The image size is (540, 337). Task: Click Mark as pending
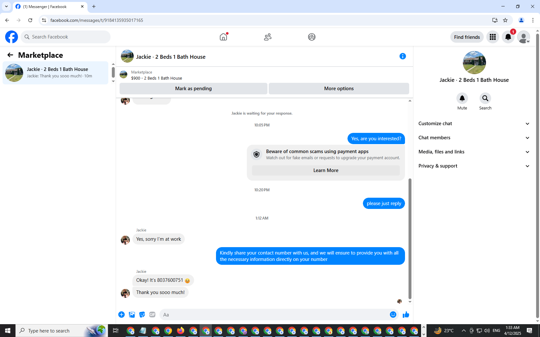(x=194, y=89)
